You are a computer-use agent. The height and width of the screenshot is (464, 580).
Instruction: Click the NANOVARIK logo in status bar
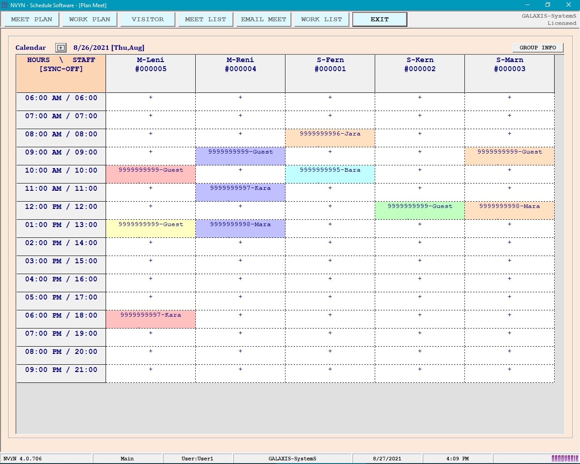[565, 459]
